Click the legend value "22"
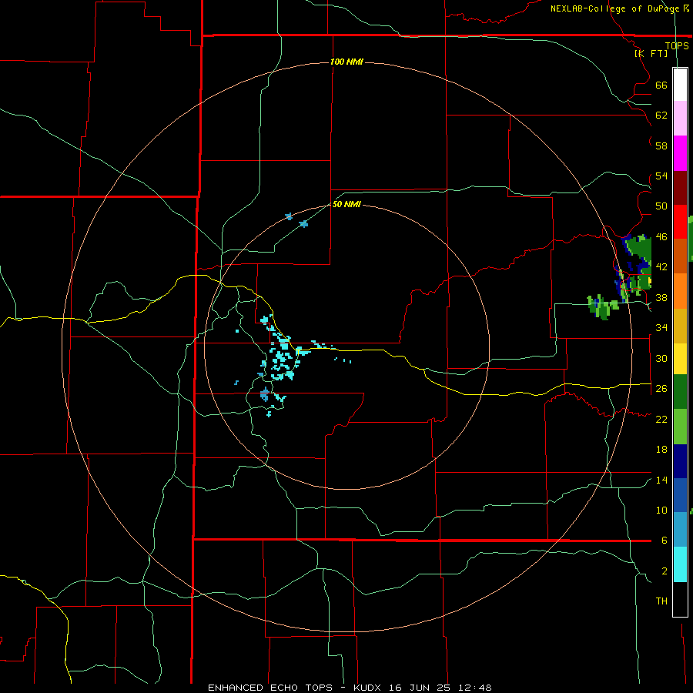The height and width of the screenshot is (693, 693). 661,419
